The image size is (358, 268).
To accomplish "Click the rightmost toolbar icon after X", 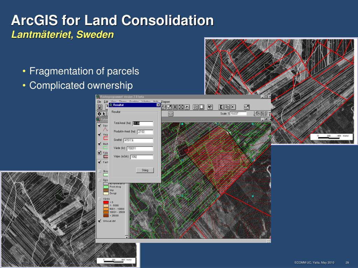I will 247,107.
